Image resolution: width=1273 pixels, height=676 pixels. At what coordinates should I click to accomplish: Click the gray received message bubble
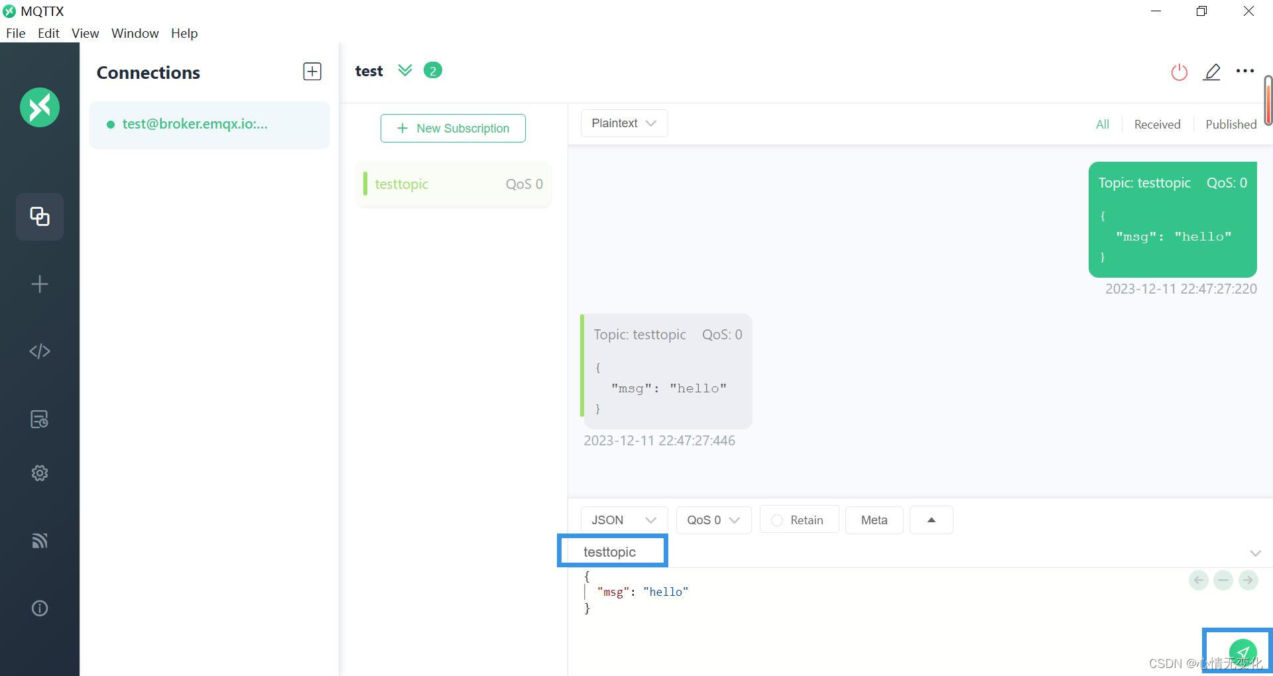click(x=667, y=371)
